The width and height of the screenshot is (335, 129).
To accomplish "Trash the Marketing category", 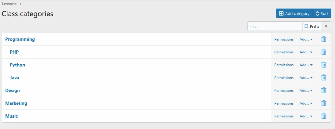I will [x=324, y=103].
